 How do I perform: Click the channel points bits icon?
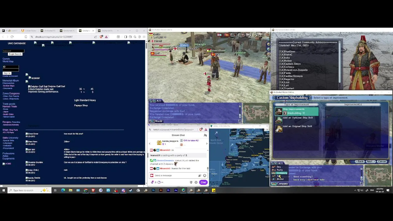point(153,182)
